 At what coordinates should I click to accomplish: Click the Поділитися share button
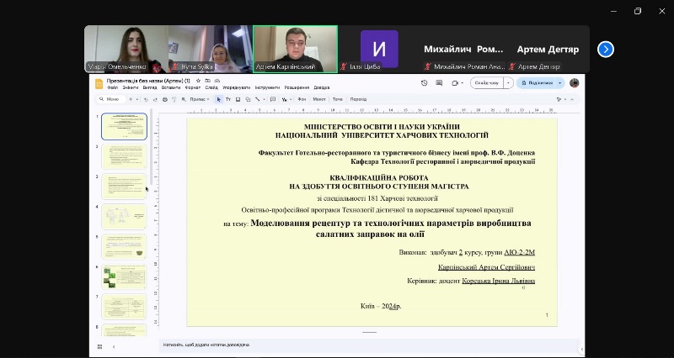click(538, 82)
